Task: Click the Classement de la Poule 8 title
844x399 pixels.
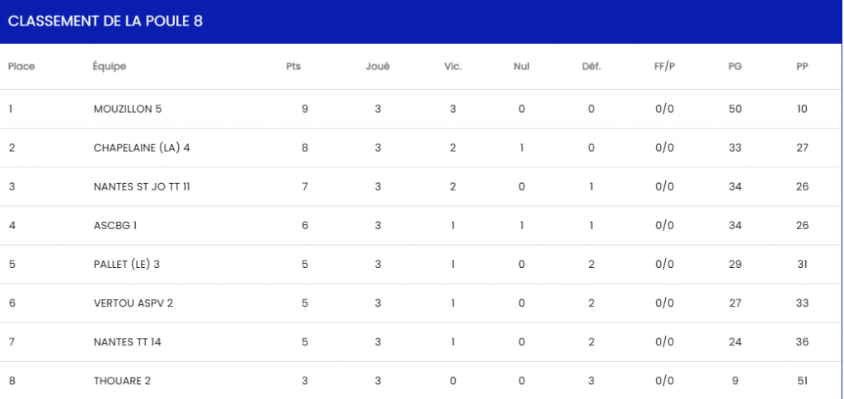Action: click(105, 21)
